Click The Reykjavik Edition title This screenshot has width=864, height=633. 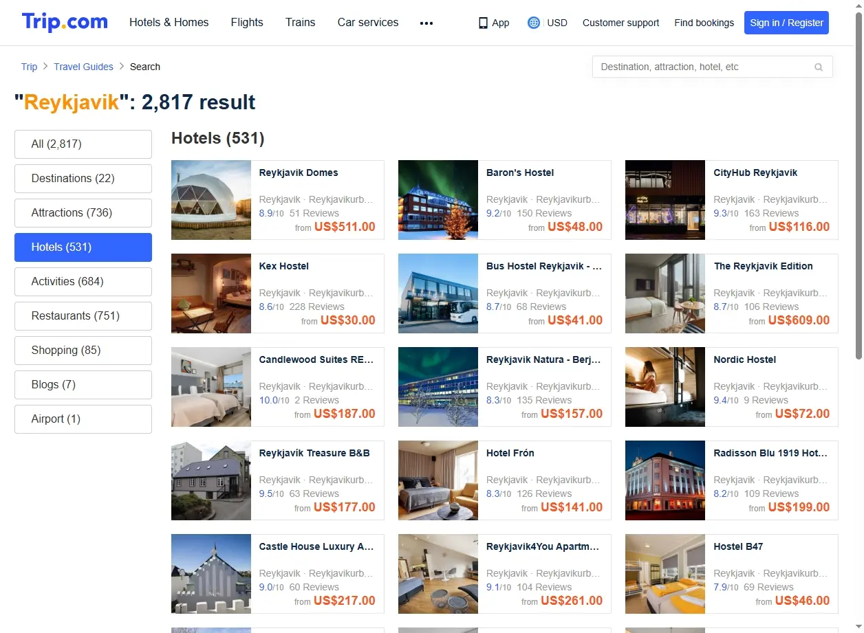click(x=764, y=266)
